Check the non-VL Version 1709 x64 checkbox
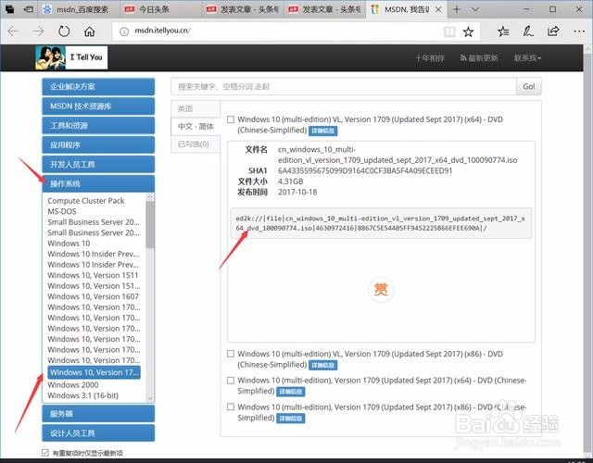The height and width of the screenshot is (463, 593). pos(231,381)
